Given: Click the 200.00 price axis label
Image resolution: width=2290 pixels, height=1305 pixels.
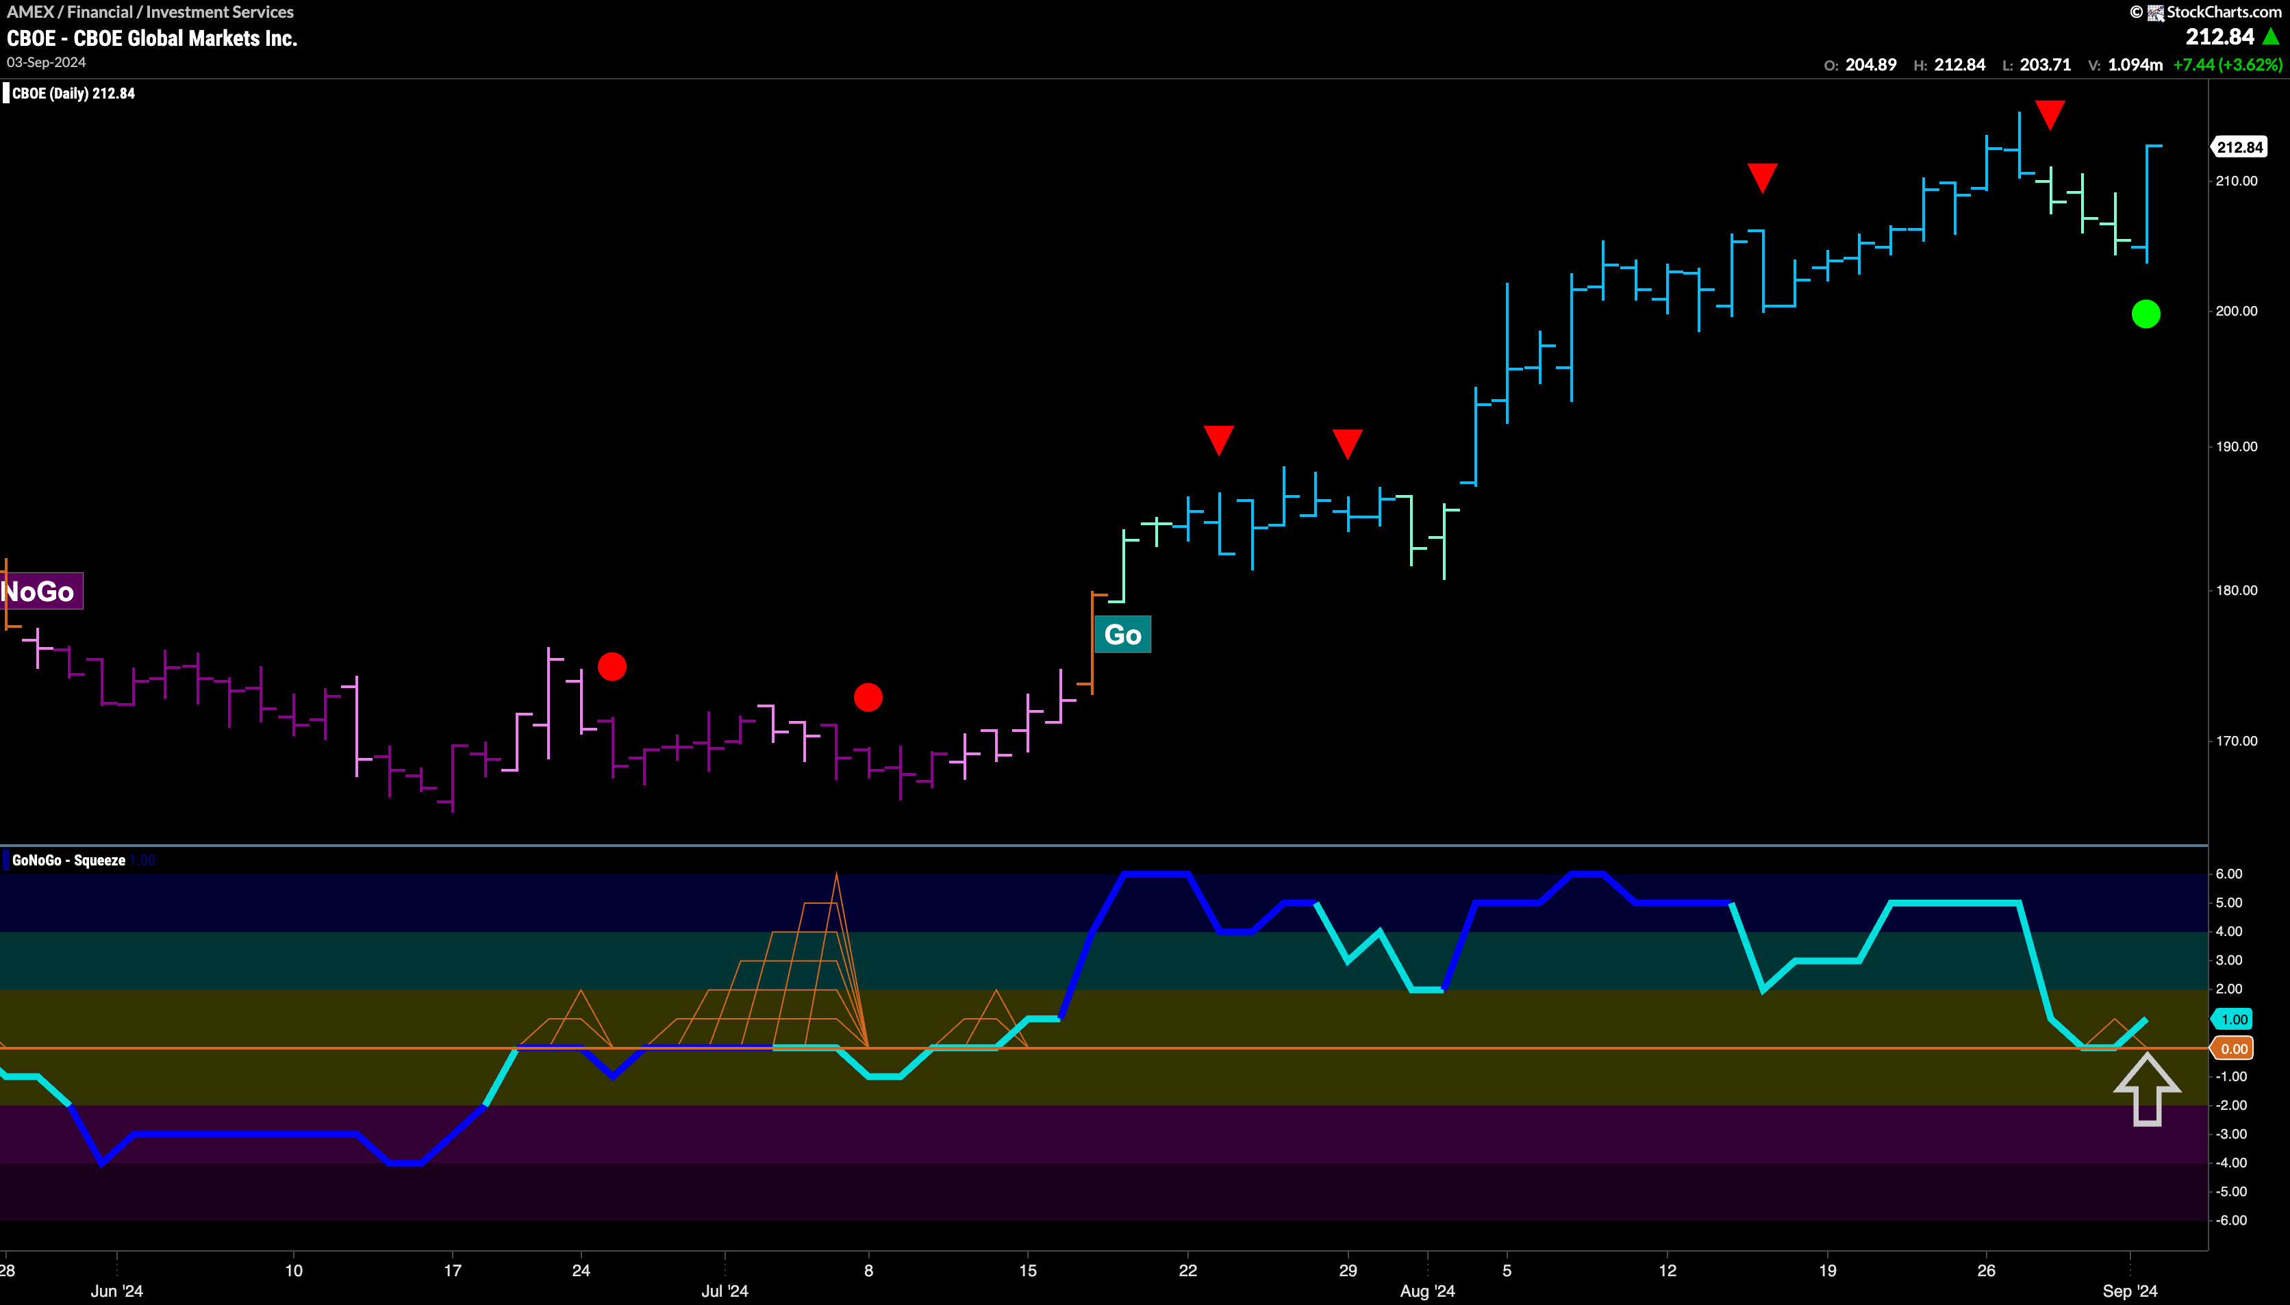Looking at the screenshot, I should click(x=2236, y=311).
